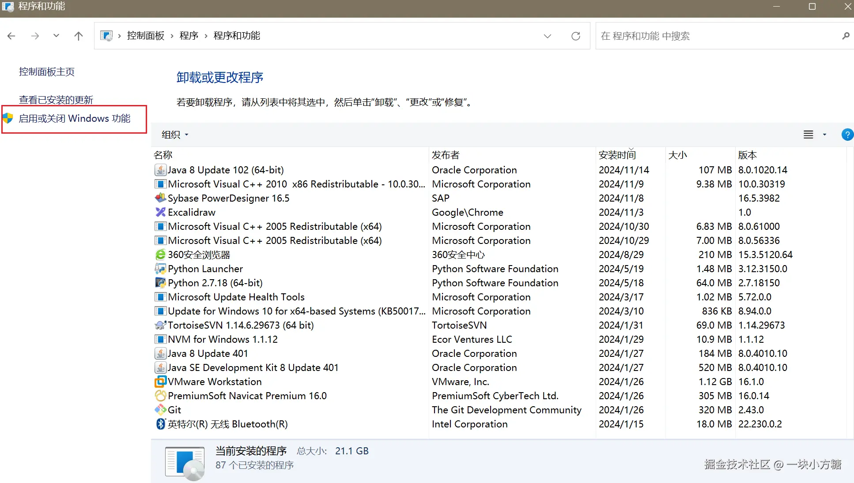Click the 360安全浏览器 program icon
The image size is (854, 483).
click(x=160, y=255)
